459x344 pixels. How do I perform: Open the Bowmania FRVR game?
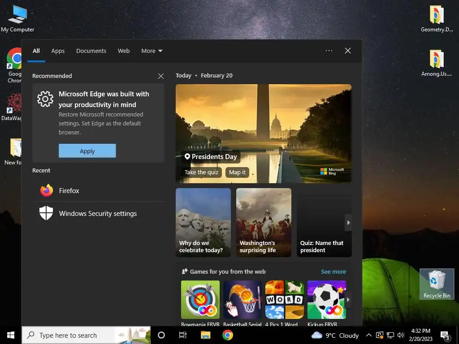point(200,303)
